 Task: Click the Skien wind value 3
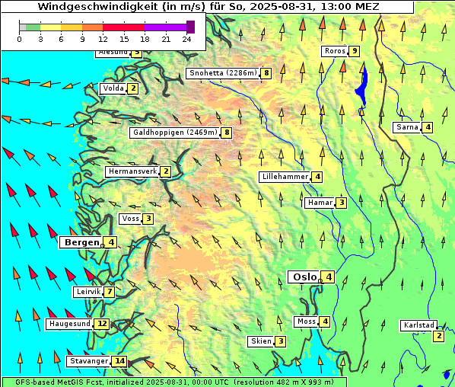point(281,341)
